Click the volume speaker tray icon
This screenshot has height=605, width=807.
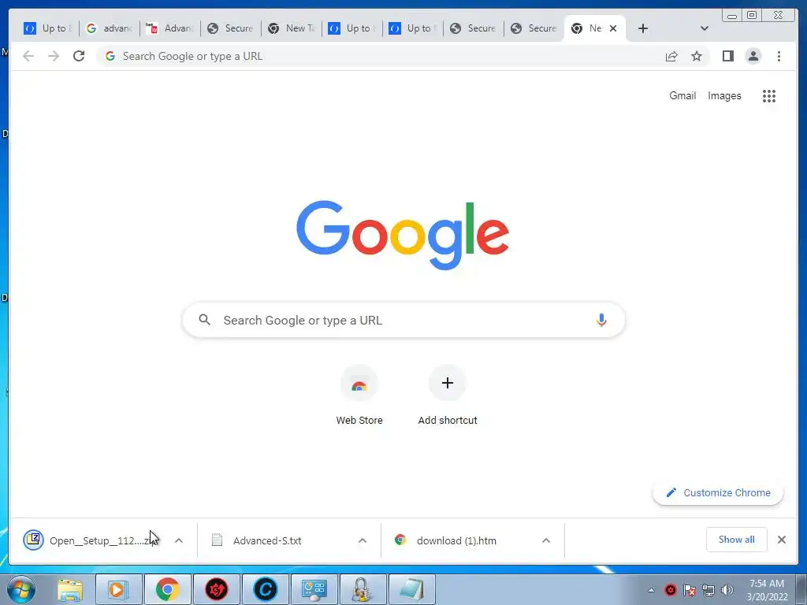point(727,590)
